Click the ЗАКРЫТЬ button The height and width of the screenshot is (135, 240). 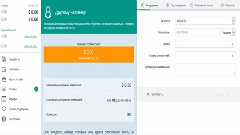tap(155, 94)
